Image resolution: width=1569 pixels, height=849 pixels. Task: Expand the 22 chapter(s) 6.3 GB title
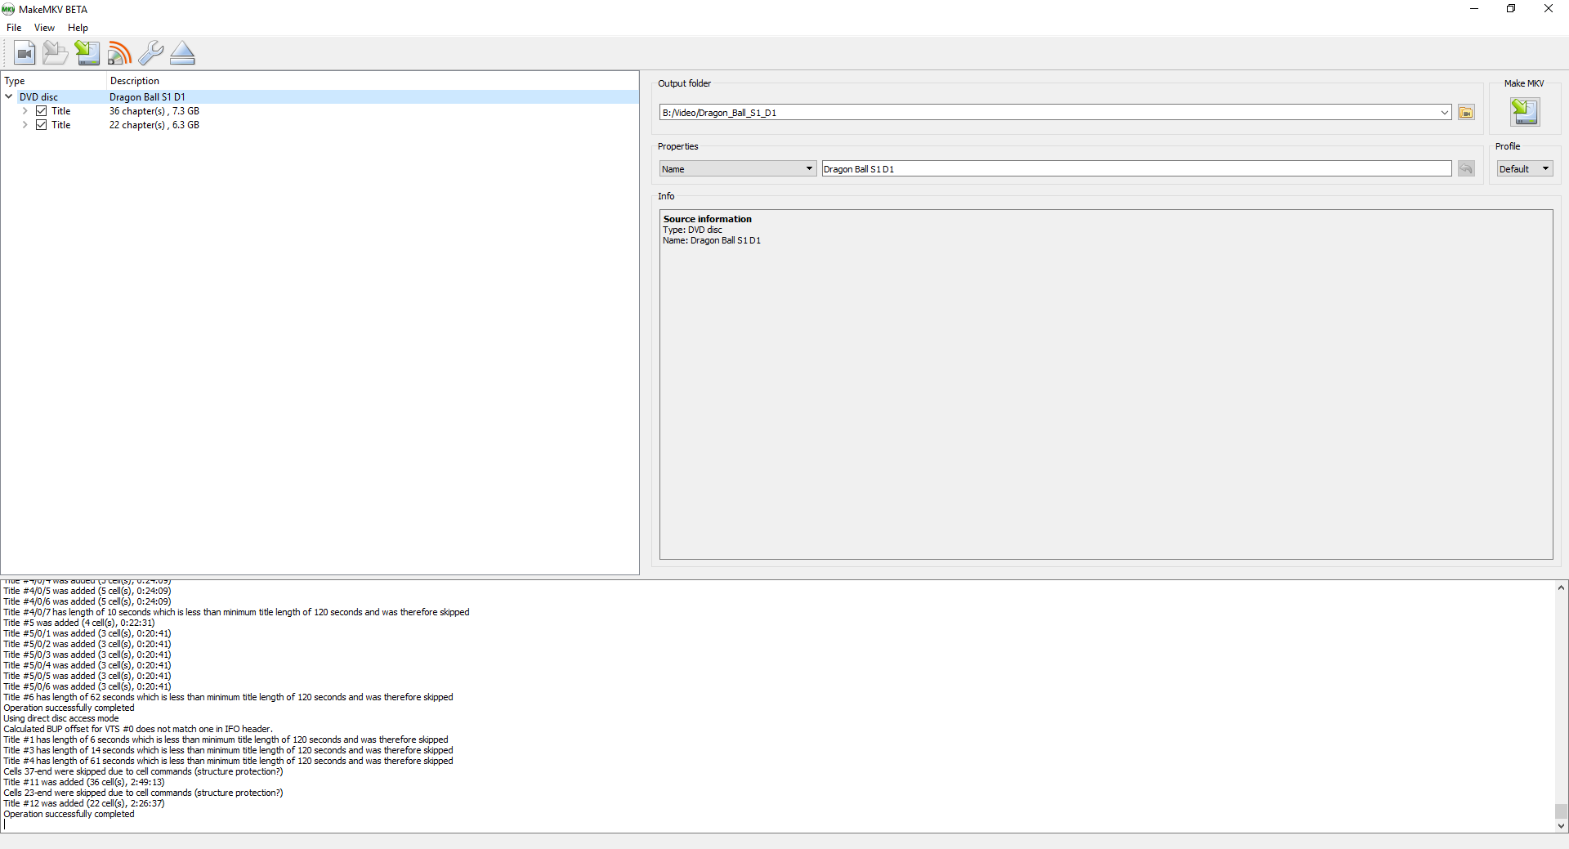tap(25, 125)
